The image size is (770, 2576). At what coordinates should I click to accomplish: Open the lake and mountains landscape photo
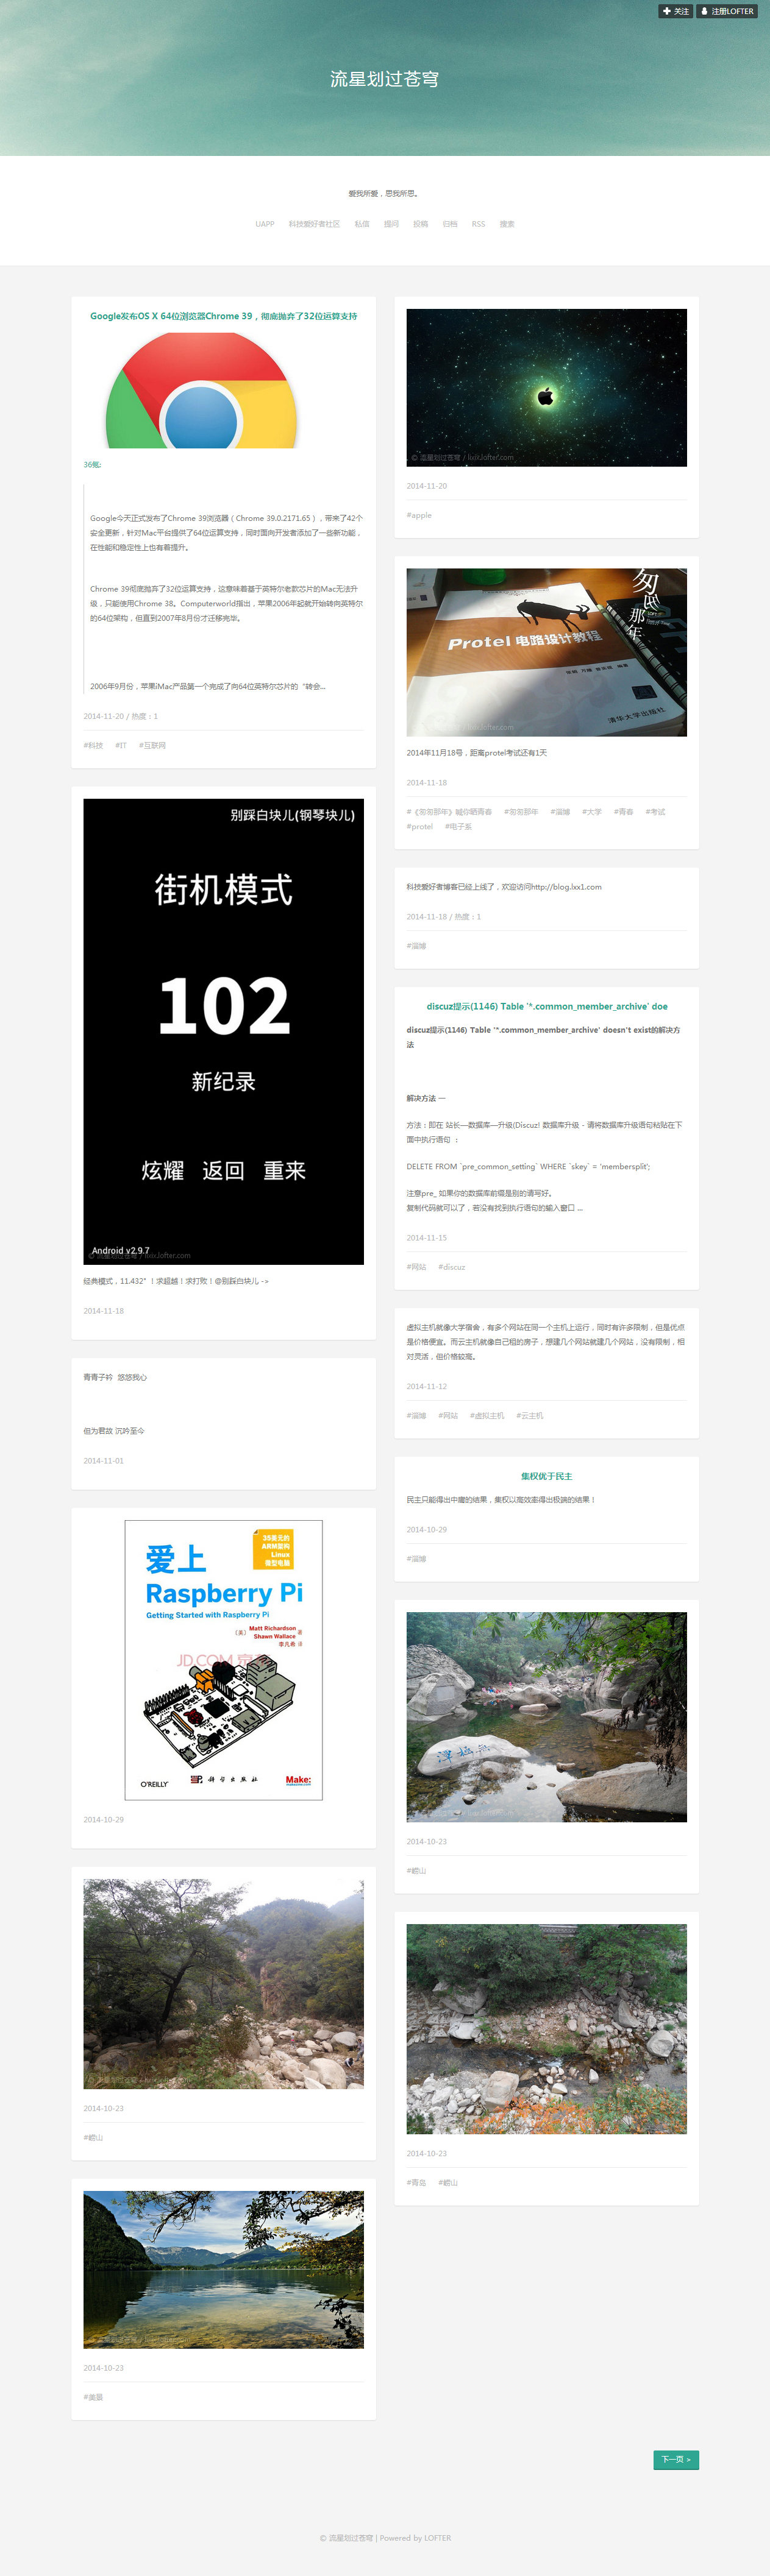click(x=223, y=2270)
